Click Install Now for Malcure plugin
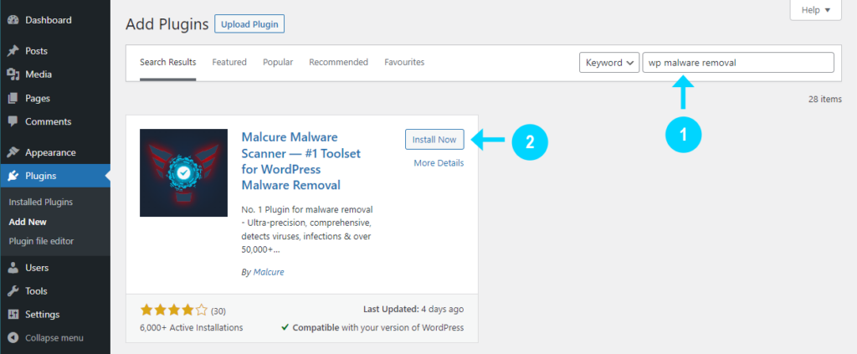The image size is (857, 354). pos(434,139)
